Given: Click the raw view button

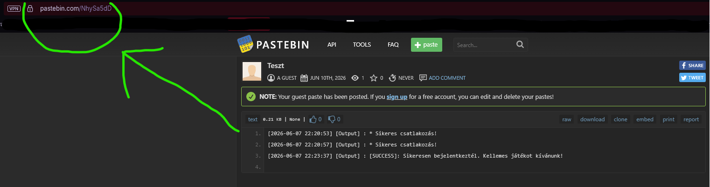Looking at the screenshot, I should 566,119.
